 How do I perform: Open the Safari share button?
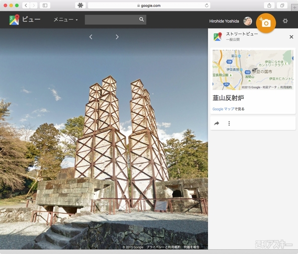coord(269,5)
